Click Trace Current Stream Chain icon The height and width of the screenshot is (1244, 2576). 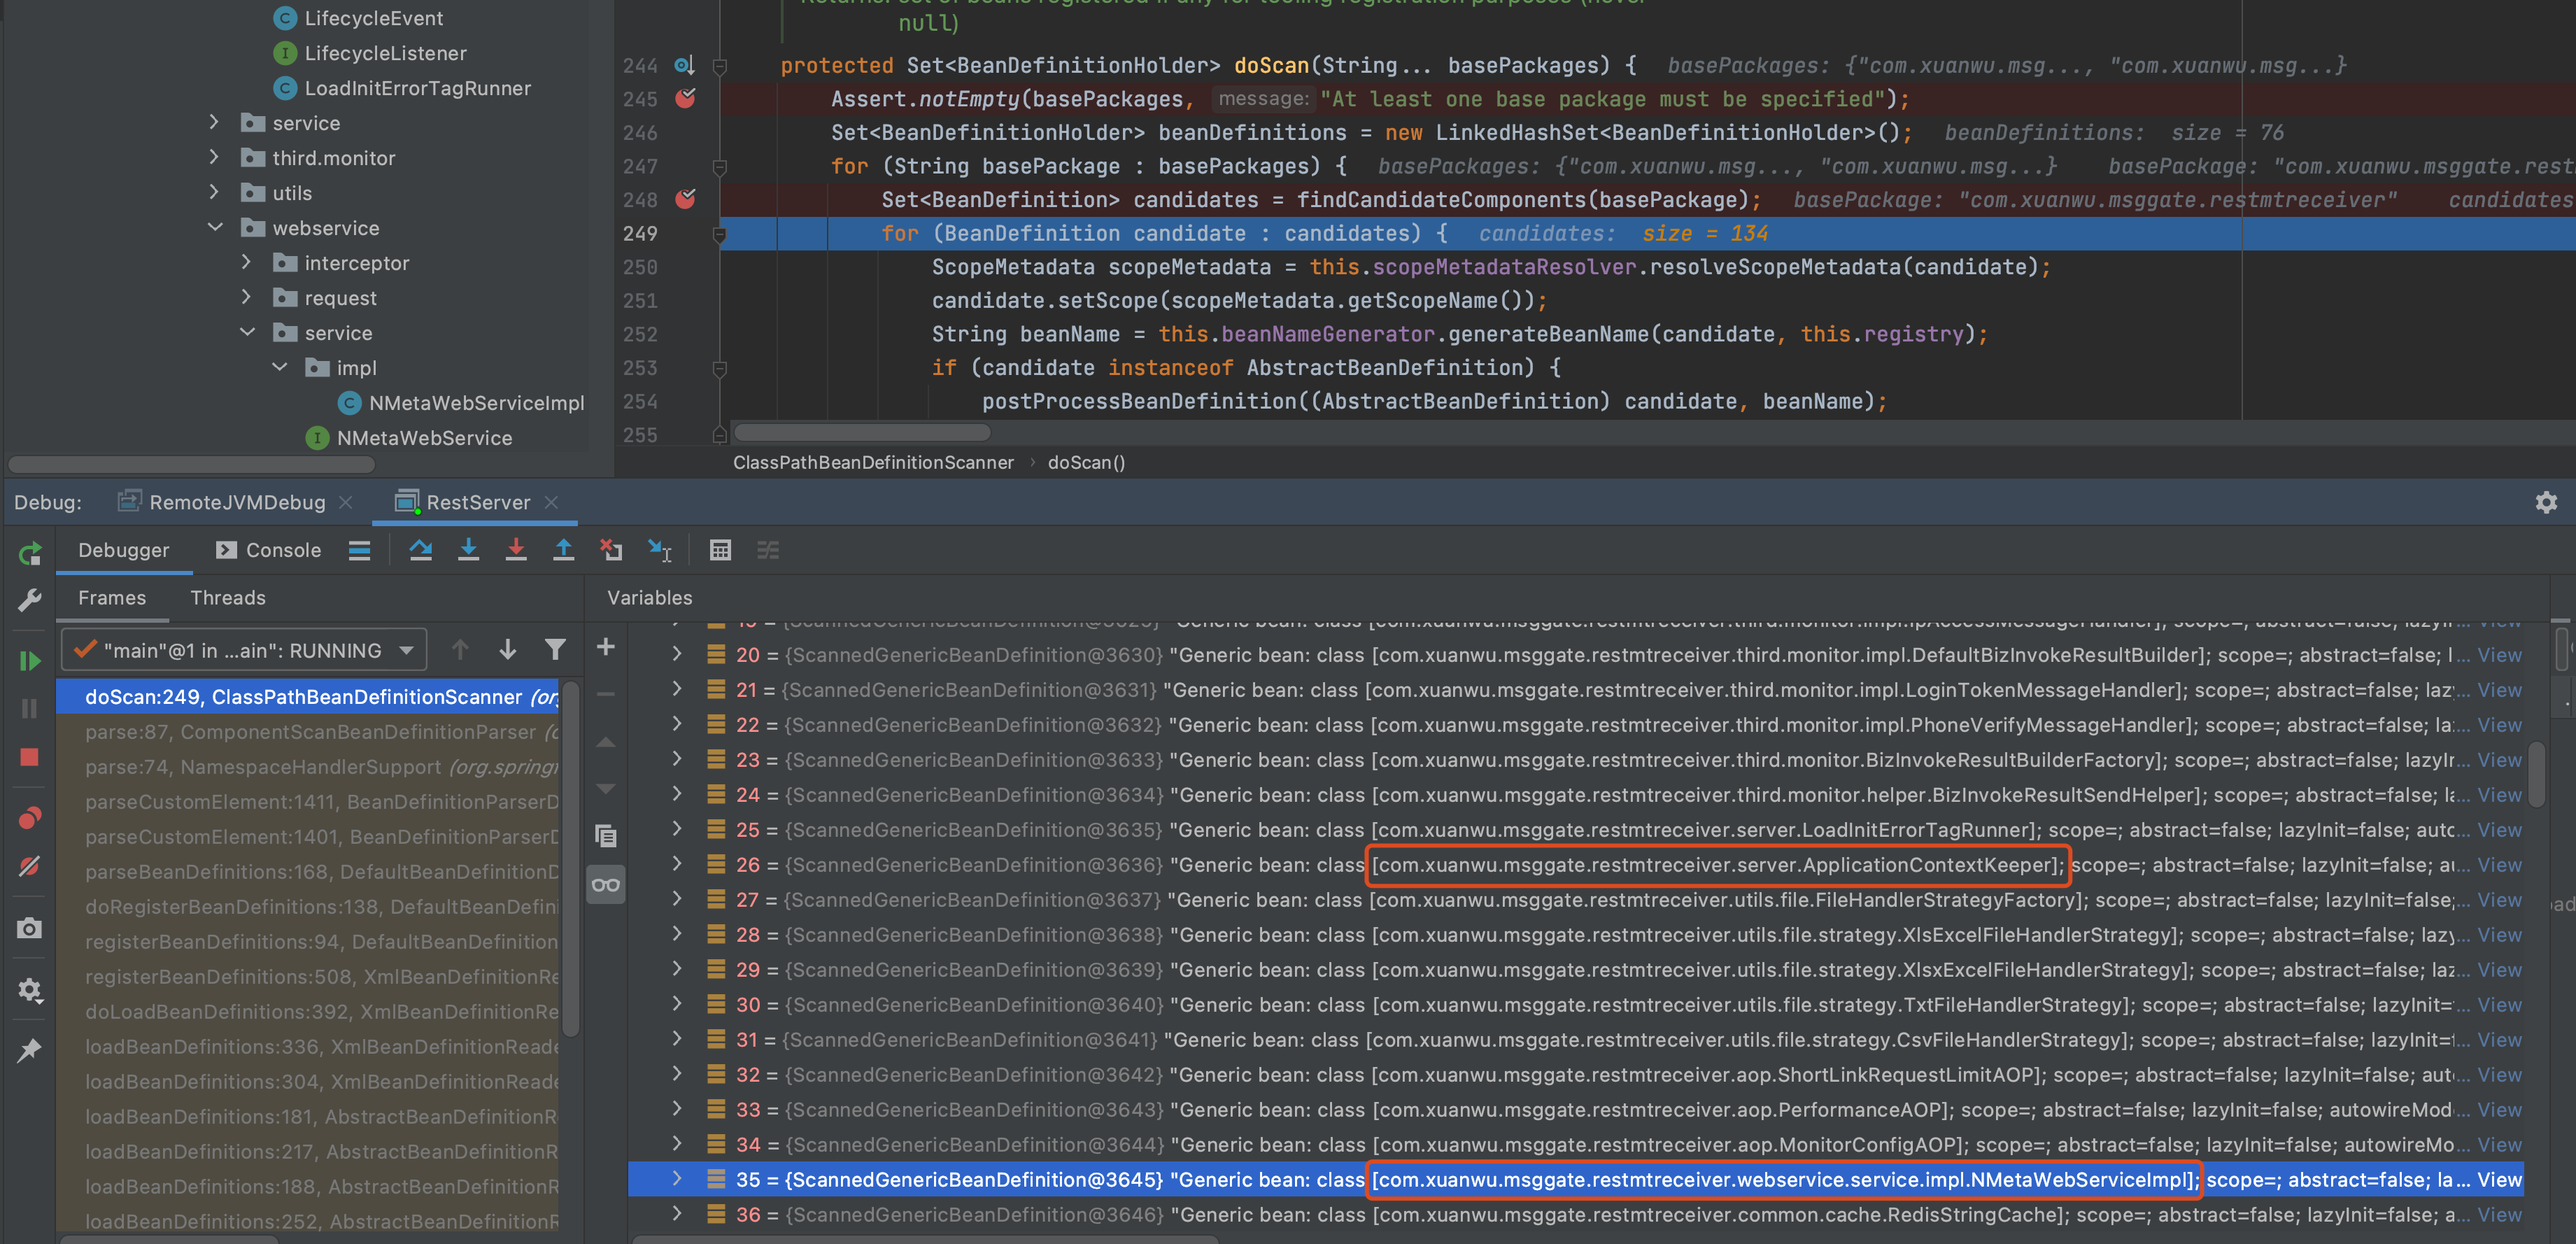tap(768, 550)
